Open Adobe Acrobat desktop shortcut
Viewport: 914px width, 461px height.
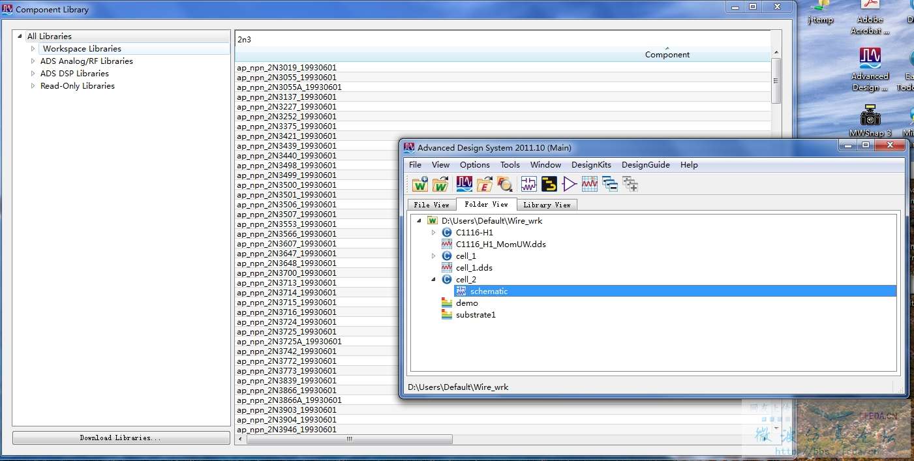tap(870, 18)
